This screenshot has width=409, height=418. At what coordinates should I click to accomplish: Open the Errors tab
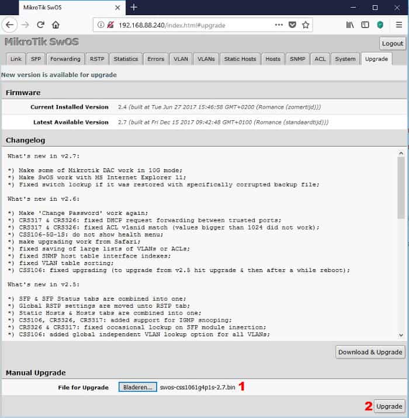156,59
